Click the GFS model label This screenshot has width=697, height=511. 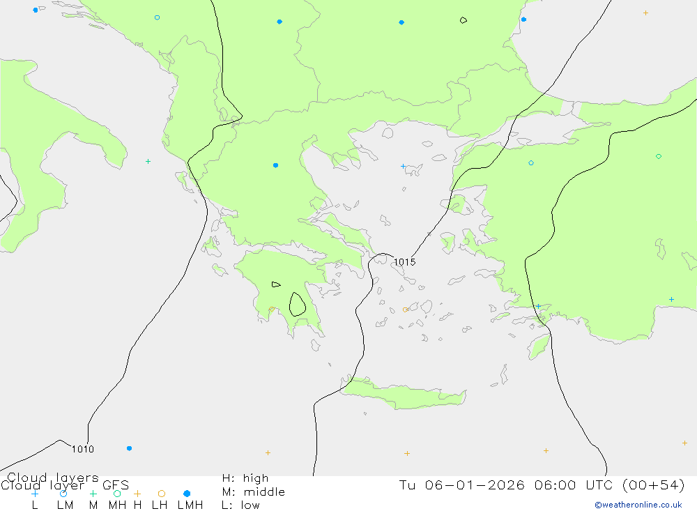[x=116, y=485]
